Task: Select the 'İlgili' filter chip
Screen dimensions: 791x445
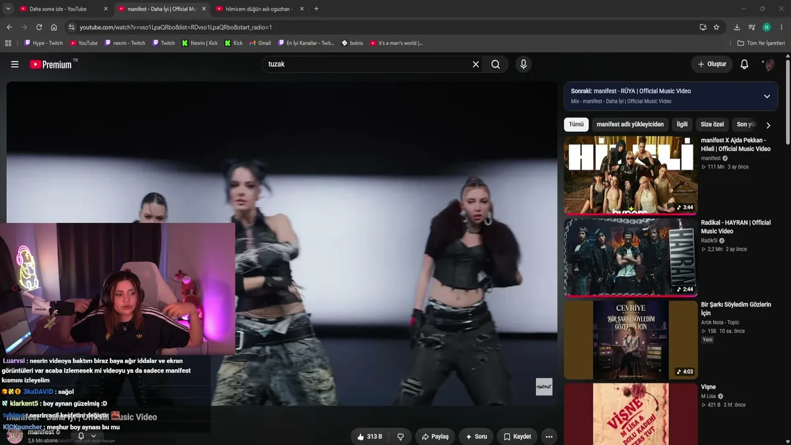Action: [x=682, y=124]
